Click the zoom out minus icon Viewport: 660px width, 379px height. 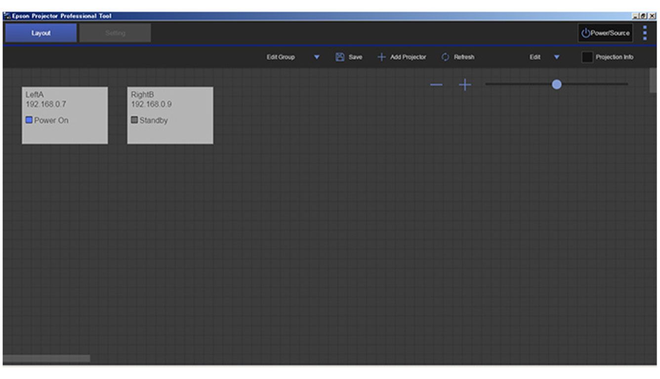(x=436, y=85)
